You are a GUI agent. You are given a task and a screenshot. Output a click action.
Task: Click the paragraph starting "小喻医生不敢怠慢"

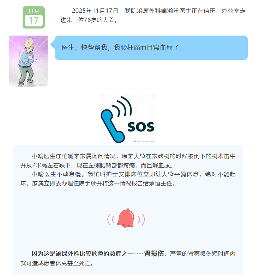point(128,179)
